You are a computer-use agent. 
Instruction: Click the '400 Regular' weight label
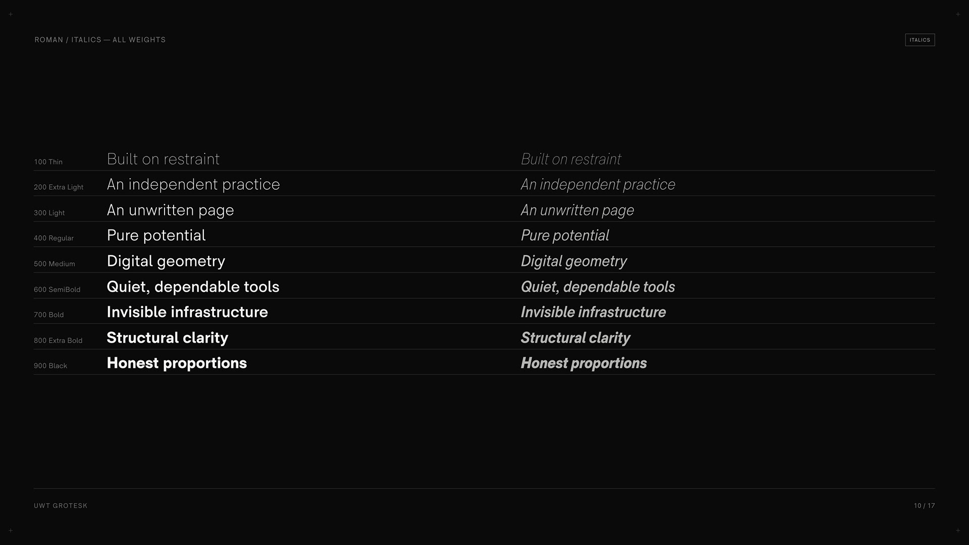tap(53, 238)
